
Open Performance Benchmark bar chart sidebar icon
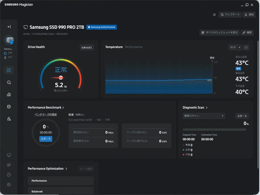9,94
